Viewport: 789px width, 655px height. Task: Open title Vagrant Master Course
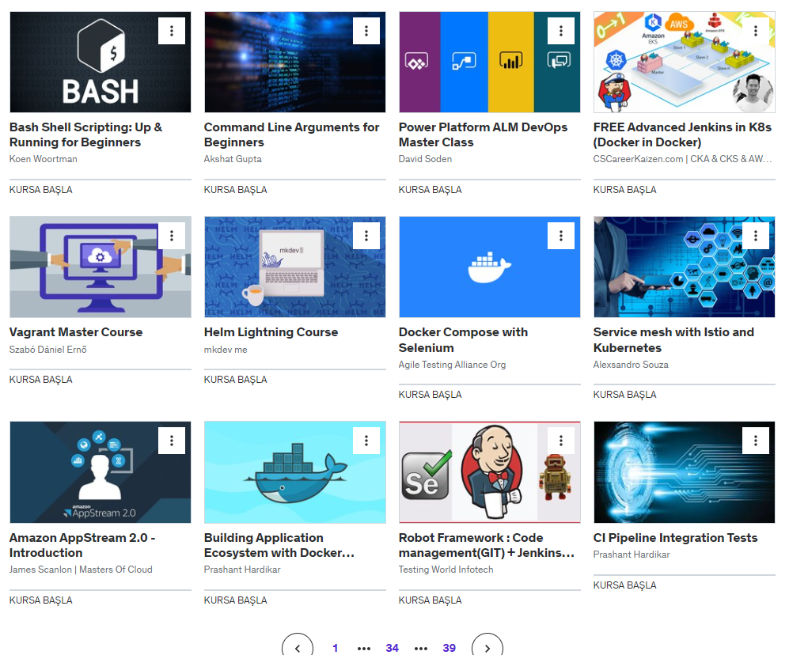click(x=76, y=332)
